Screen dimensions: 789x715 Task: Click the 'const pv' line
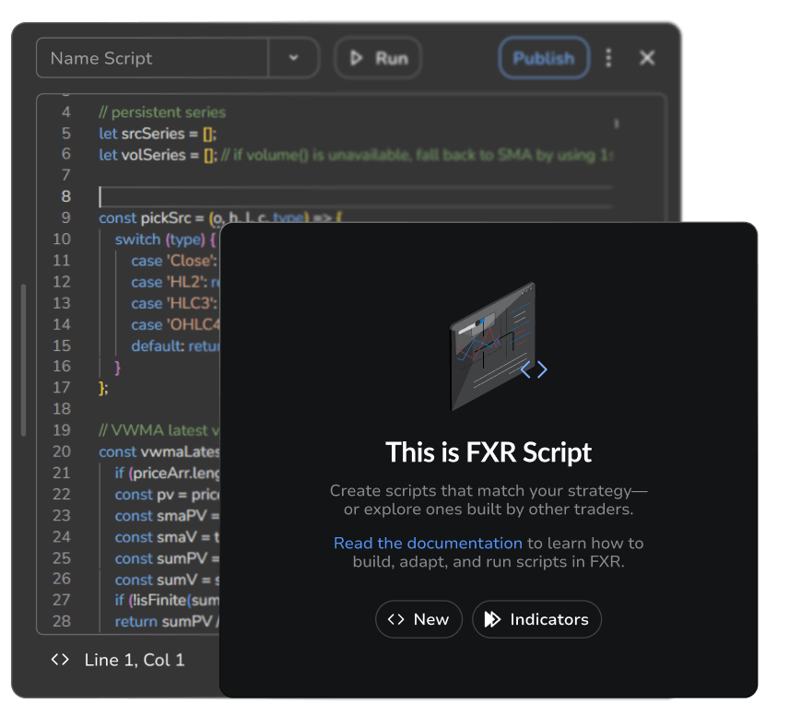pyautogui.click(x=167, y=495)
